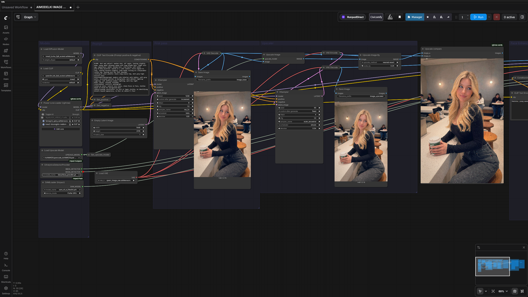Open Settings gear in sidebar
The height and width of the screenshot is (297, 528).
(x=6, y=290)
